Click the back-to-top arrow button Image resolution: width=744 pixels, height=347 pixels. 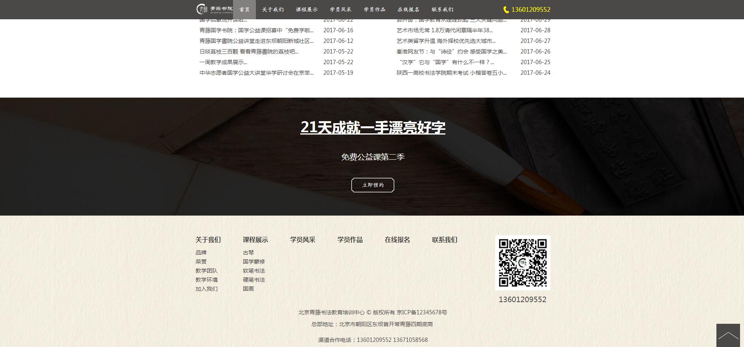(728, 335)
